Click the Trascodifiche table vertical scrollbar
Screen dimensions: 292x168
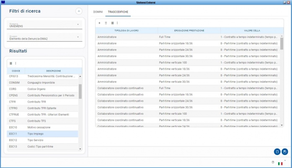[282, 44]
